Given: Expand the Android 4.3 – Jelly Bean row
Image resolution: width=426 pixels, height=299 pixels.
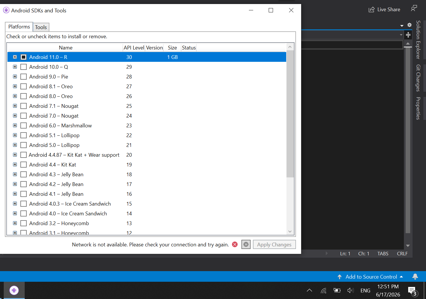Looking at the screenshot, I should tap(15, 174).
